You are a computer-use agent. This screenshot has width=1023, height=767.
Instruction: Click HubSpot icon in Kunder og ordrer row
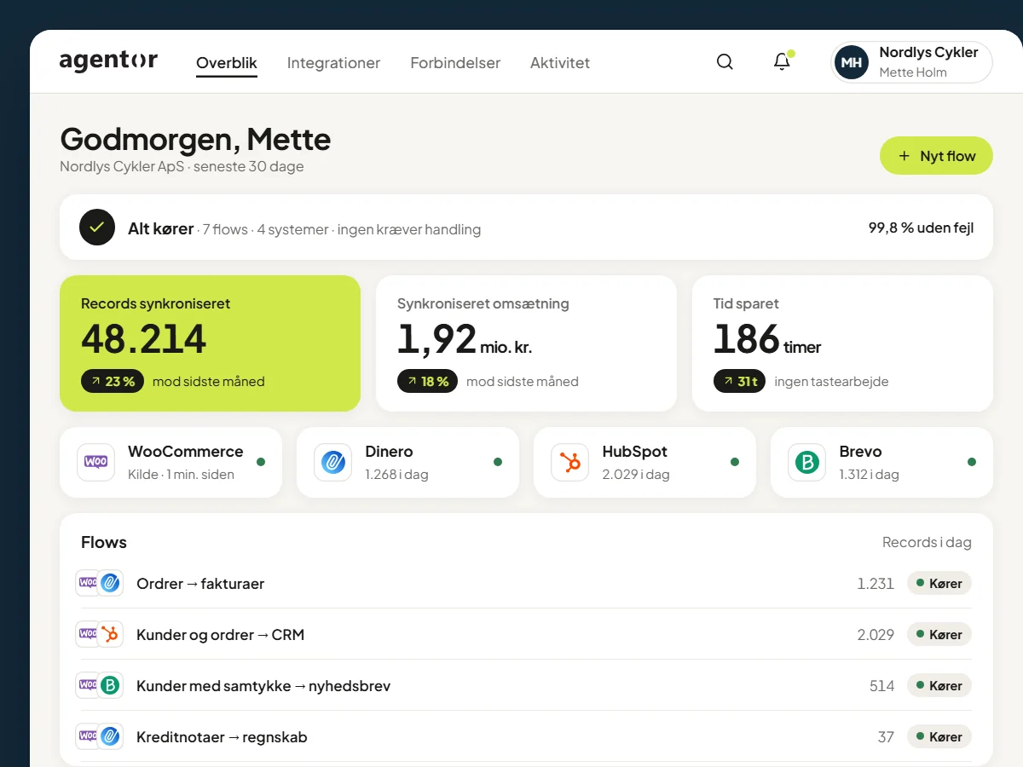110,634
